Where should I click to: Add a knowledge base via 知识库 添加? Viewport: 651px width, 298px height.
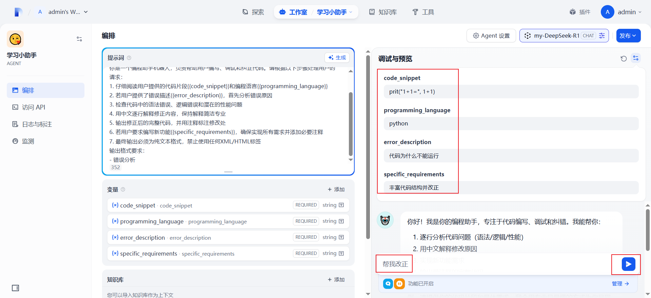336,280
